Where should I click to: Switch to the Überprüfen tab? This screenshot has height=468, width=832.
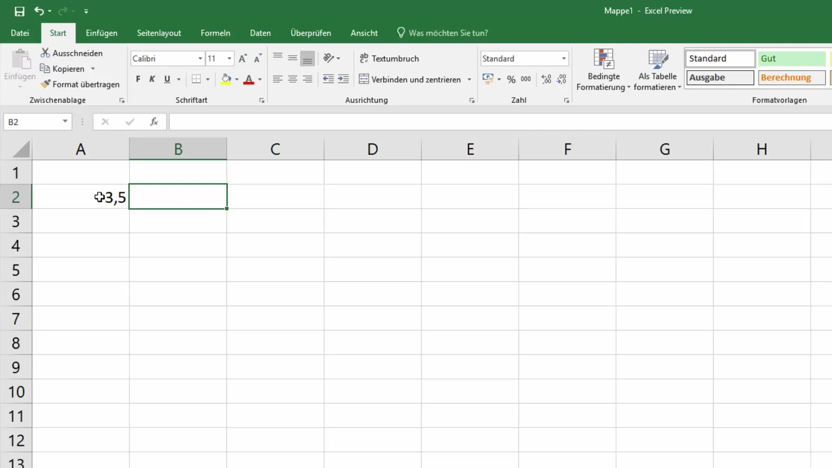(x=311, y=33)
